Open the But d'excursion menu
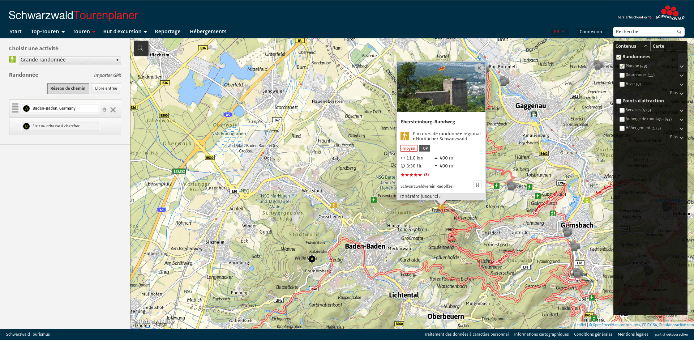This screenshot has height=340, width=694. tap(125, 31)
